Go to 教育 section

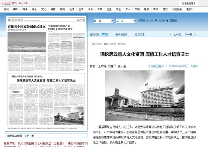[x=62, y=9]
